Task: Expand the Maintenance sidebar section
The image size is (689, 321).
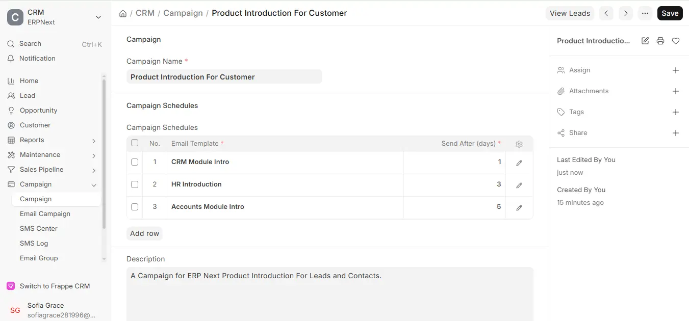Action: coord(94,155)
